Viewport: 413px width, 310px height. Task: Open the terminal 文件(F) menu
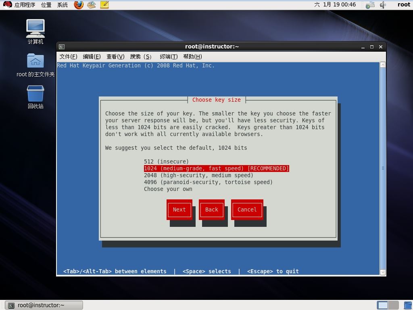(x=68, y=57)
